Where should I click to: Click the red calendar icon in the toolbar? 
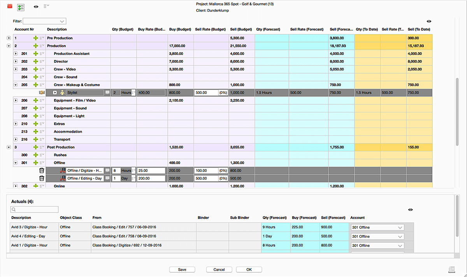click(x=9, y=7)
